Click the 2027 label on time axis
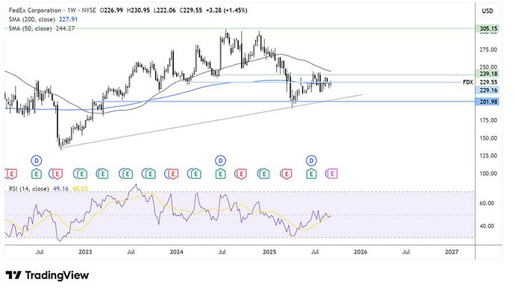The height and width of the screenshot is (291, 515). tap(452, 252)
